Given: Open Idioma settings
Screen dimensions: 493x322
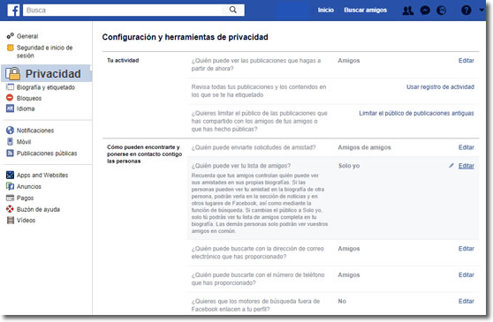Looking at the screenshot, I should [x=26, y=109].
